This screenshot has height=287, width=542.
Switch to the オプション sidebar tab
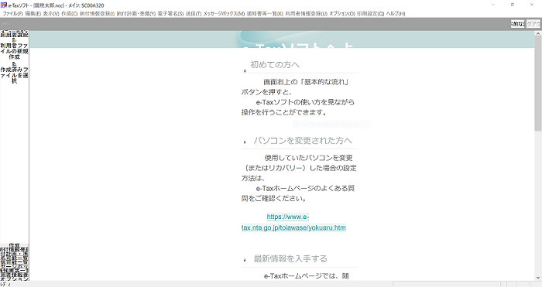pyautogui.click(x=14, y=278)
